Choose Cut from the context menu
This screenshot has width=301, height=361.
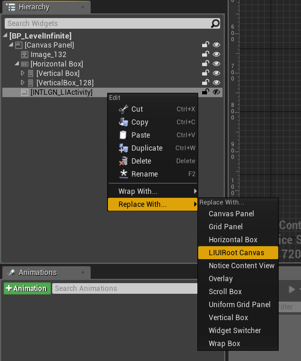(x=153, y=109)
